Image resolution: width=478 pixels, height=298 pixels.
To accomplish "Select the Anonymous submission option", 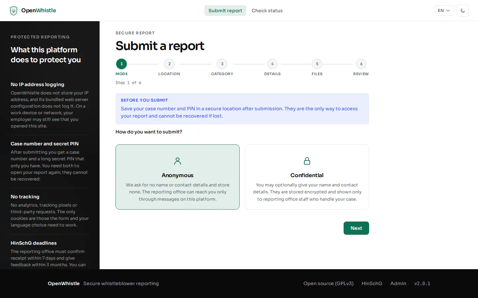I will pyautogui.click(x=178, y=177).
